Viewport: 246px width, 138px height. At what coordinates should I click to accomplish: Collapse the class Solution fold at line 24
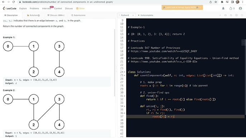pyautogui.click(x=125, y=72)
